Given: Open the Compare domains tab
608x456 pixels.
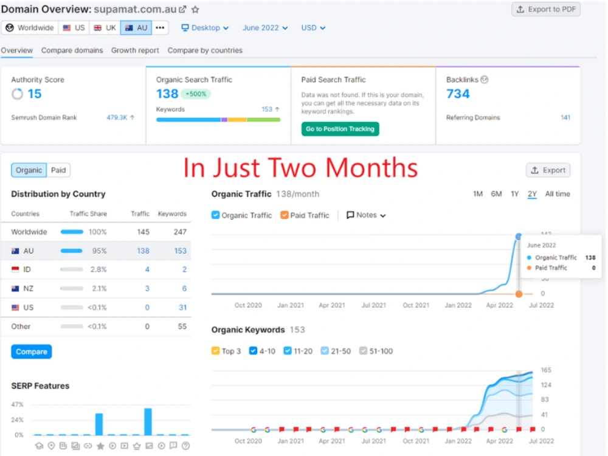Looking at the screenshot, I should [72, 50].
